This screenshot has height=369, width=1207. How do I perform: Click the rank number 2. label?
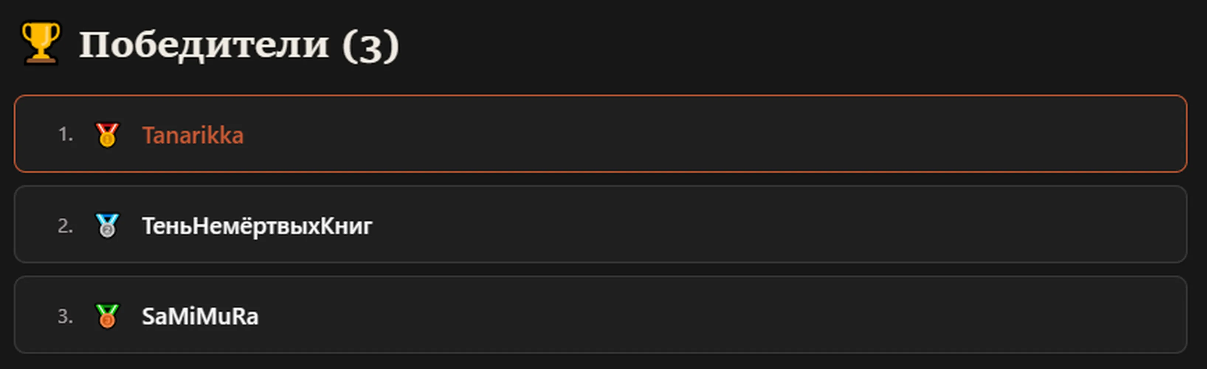pos(66,226)
